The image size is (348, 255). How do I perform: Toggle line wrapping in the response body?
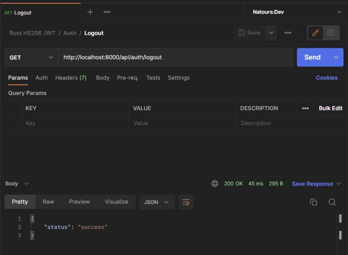(186, 202)
